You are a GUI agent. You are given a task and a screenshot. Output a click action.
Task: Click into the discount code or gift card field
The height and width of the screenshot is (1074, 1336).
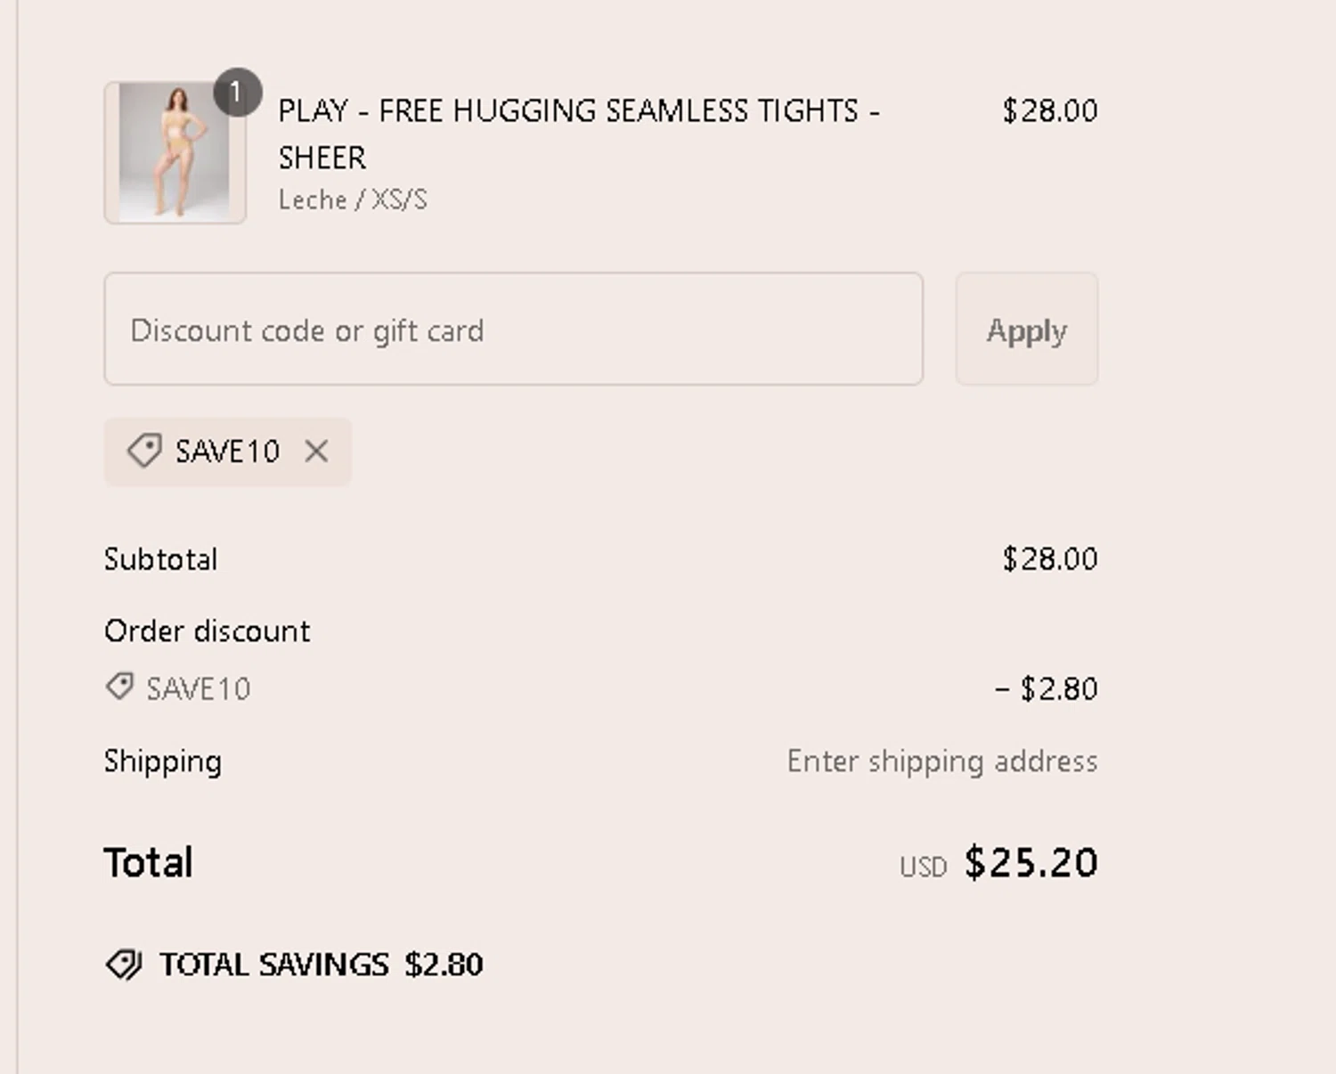tap(513, 330)
